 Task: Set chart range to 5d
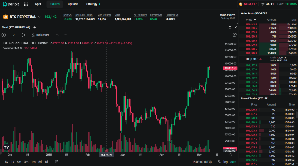tap(40, 162)
